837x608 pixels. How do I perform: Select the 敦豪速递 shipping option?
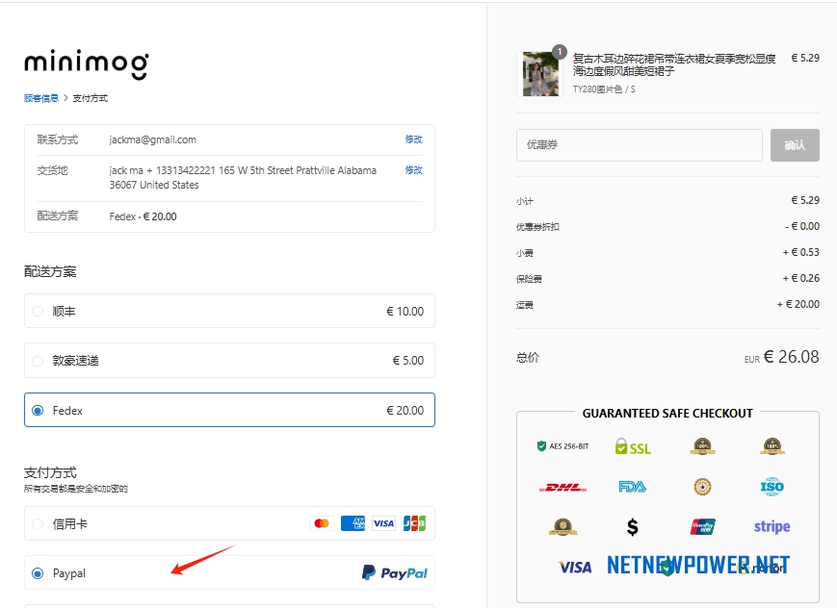pyautogui.click(x=37, y=360)
